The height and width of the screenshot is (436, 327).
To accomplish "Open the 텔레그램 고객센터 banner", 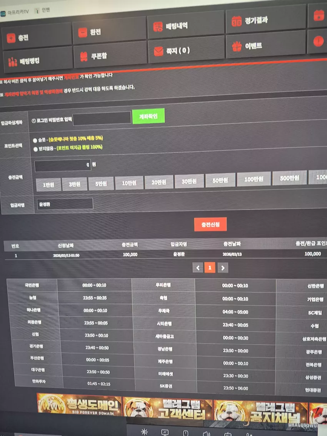I will tap(167, 408).
